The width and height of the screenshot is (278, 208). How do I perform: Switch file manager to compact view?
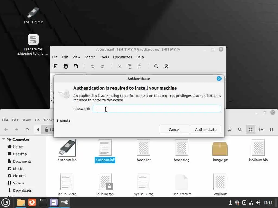[x=271, y=129]
